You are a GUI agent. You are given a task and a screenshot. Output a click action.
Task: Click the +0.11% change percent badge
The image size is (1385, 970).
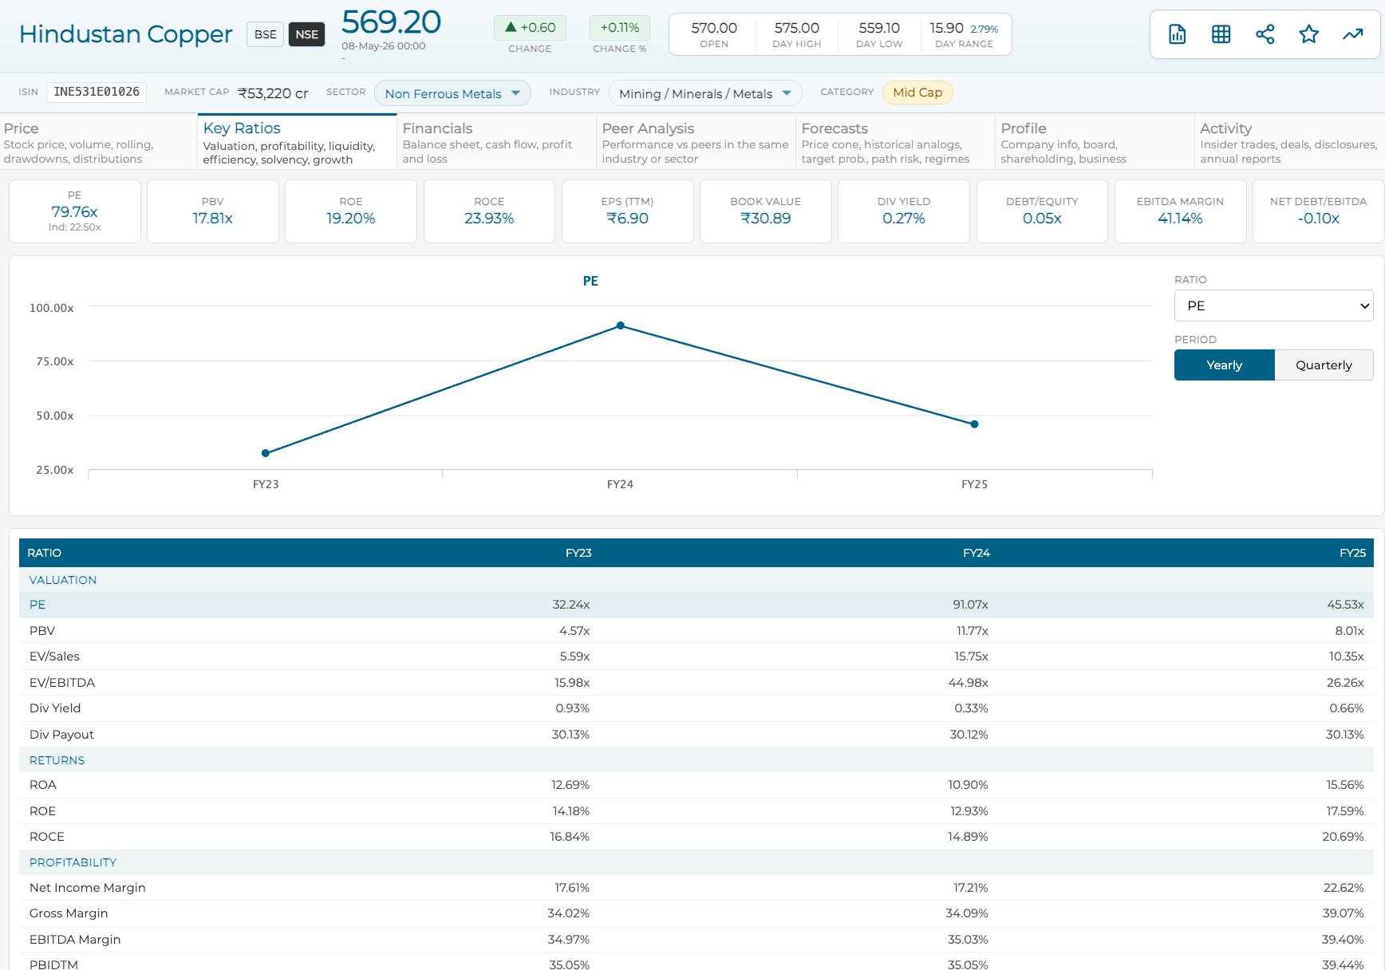[620, 28]
